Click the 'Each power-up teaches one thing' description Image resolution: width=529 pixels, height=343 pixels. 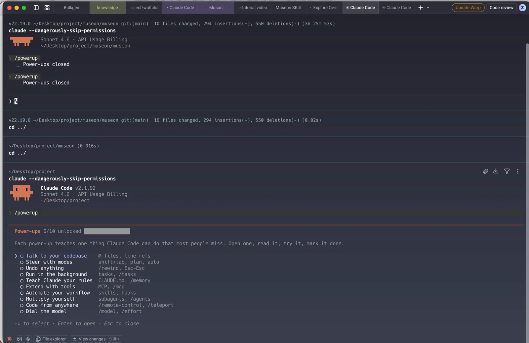[179, 243]
